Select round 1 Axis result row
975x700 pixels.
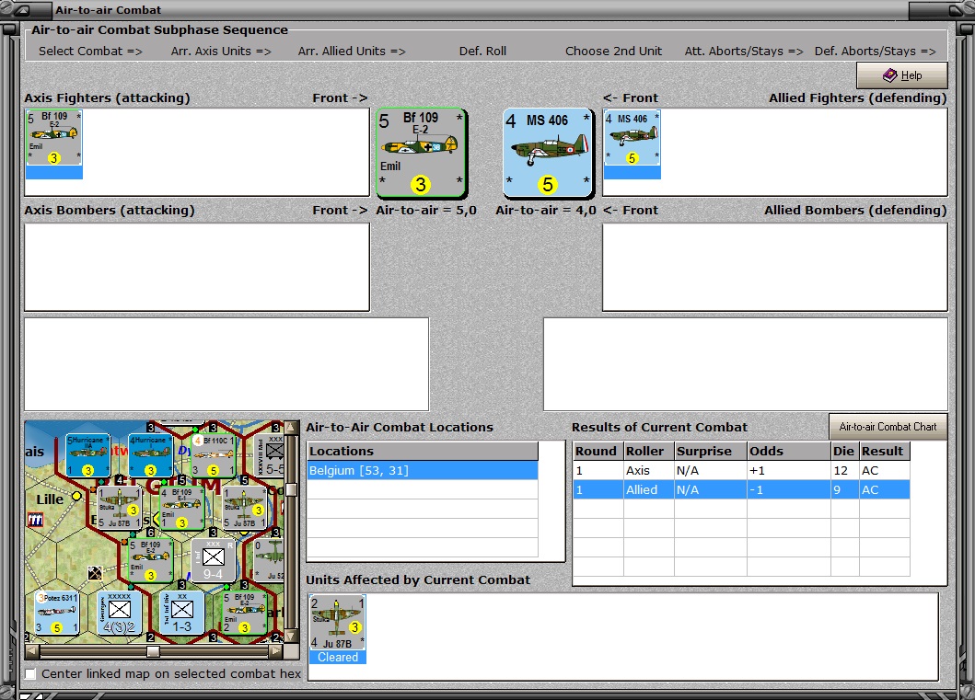(x=741, y=470)
